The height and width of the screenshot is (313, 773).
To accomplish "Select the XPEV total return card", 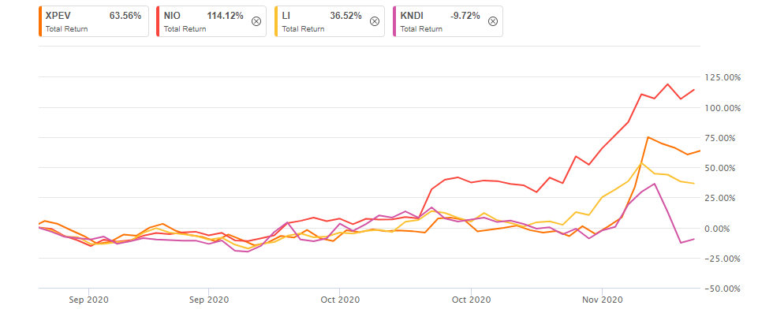I will (x=93, y=21).
